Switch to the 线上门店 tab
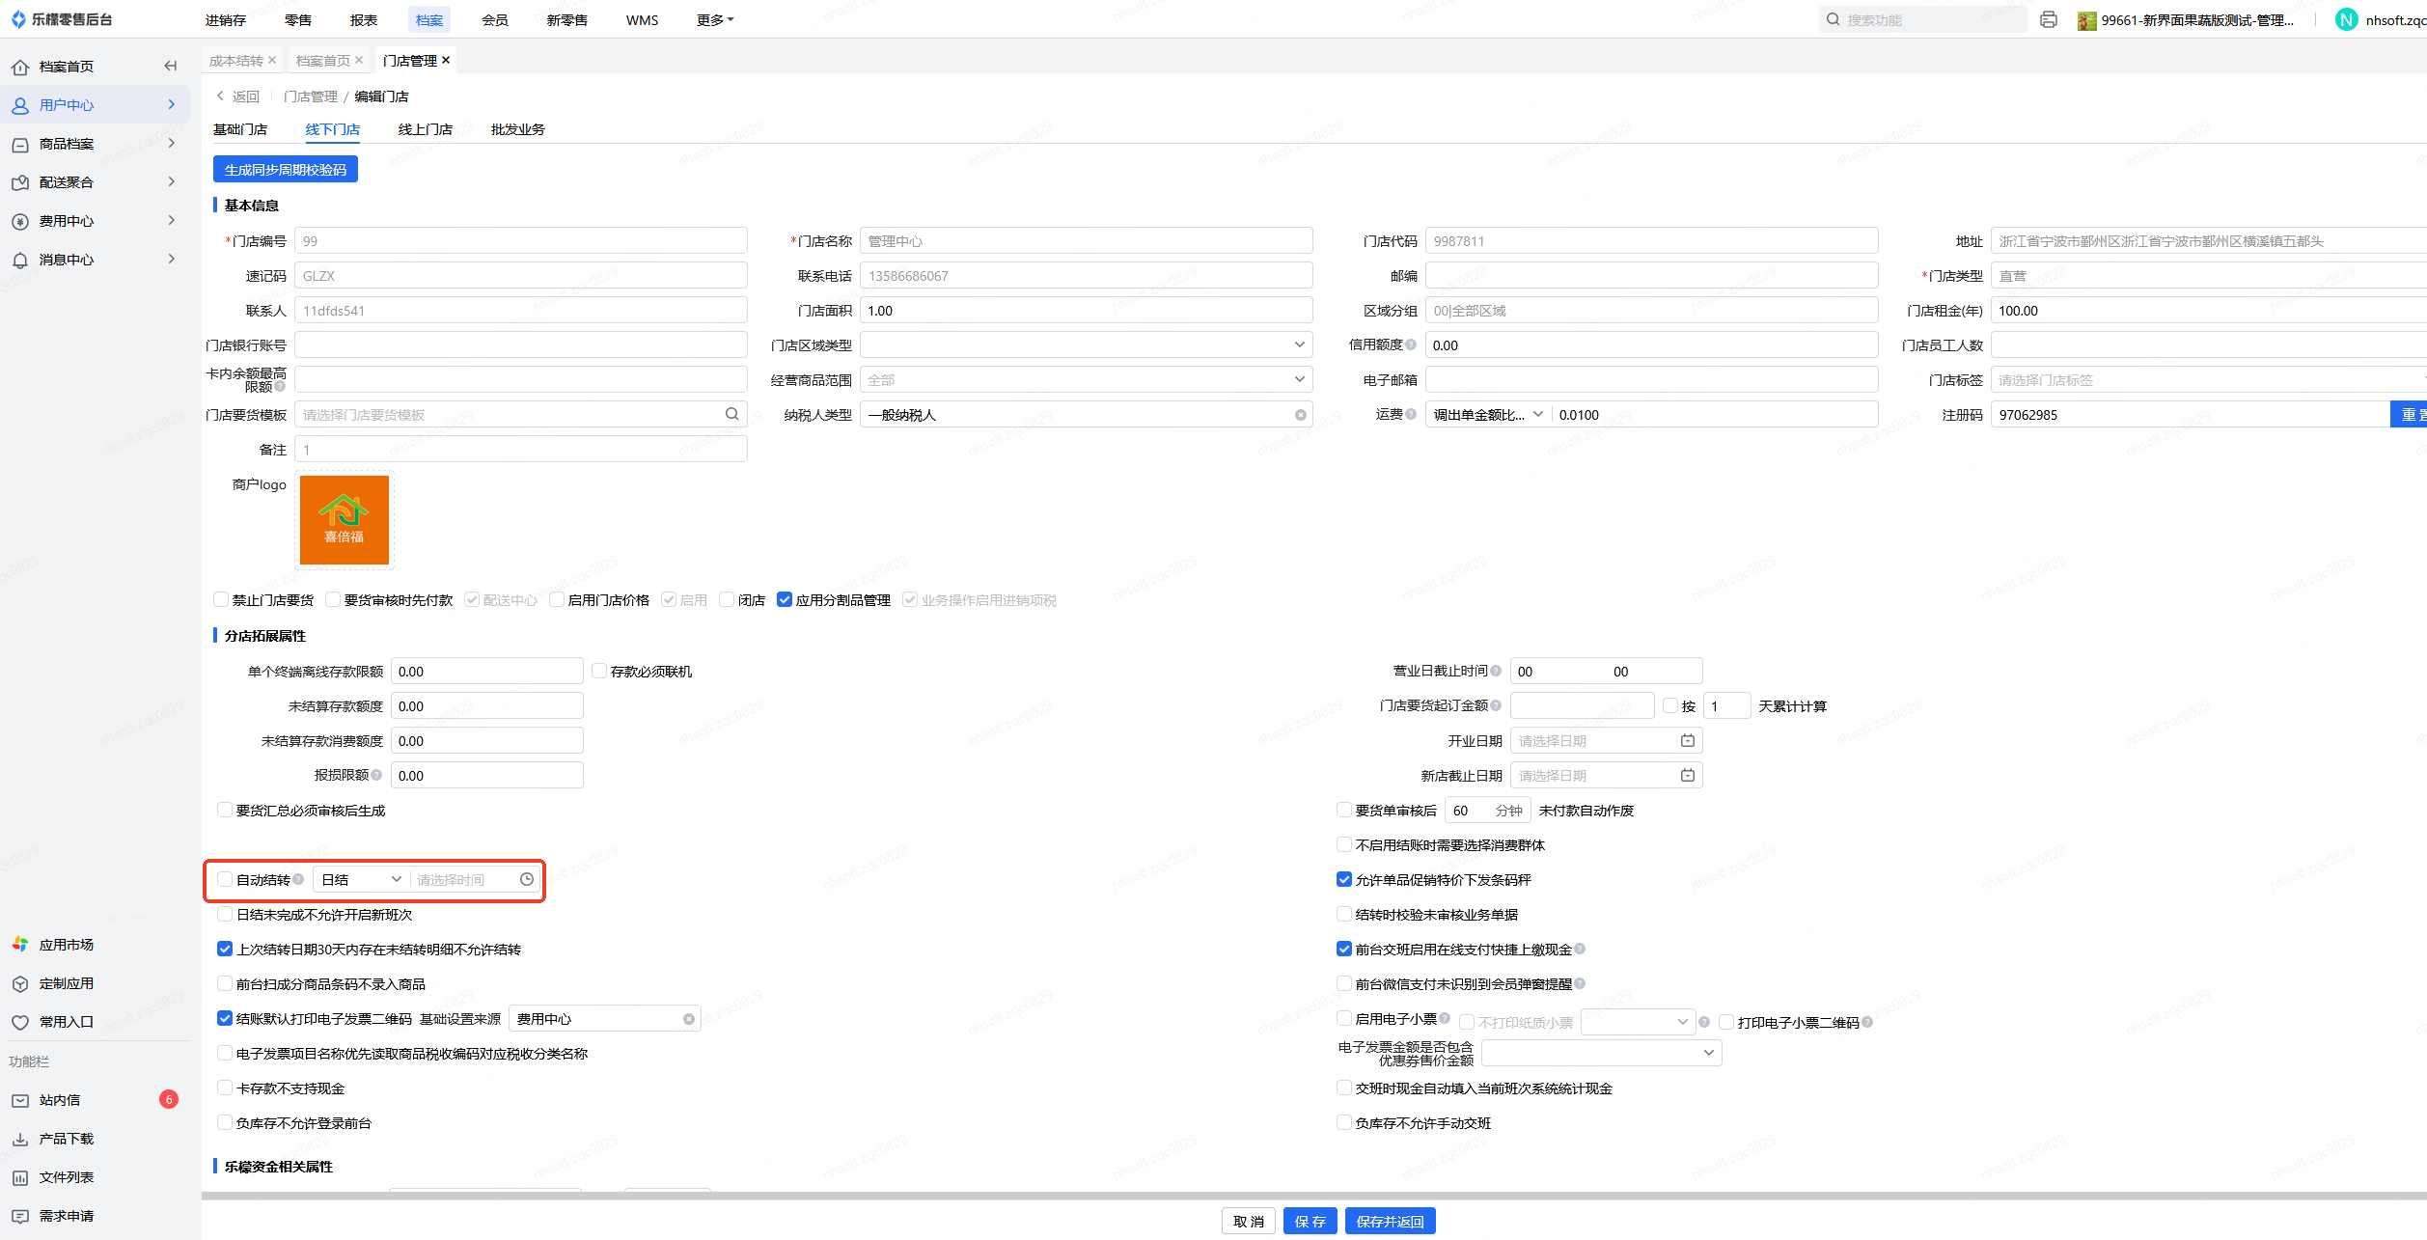The height and width of the screenshot is (1240, 2427). pos(425,129)
